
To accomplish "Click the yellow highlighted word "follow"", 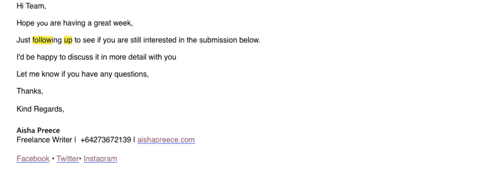I will click(42, 40).
